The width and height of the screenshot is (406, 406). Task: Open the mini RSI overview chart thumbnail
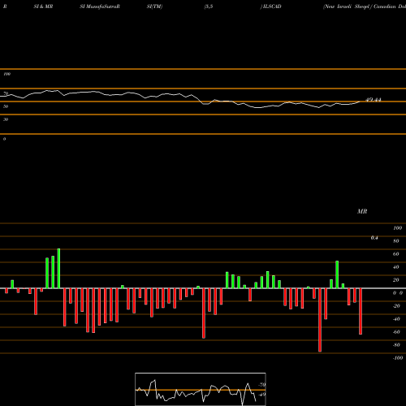[201, 389]
